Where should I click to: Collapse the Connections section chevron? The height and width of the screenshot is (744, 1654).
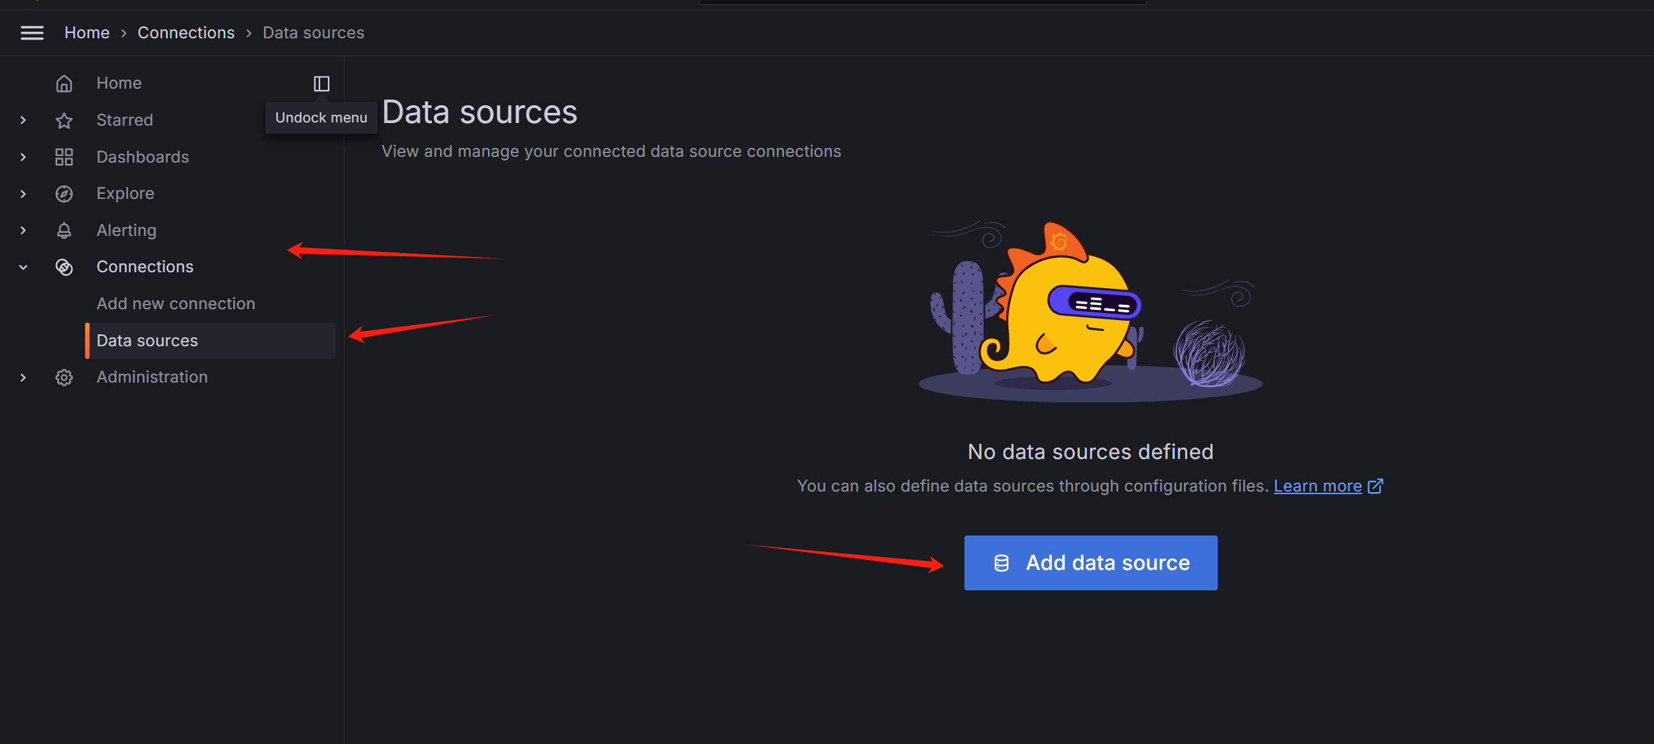pos(23,267)
